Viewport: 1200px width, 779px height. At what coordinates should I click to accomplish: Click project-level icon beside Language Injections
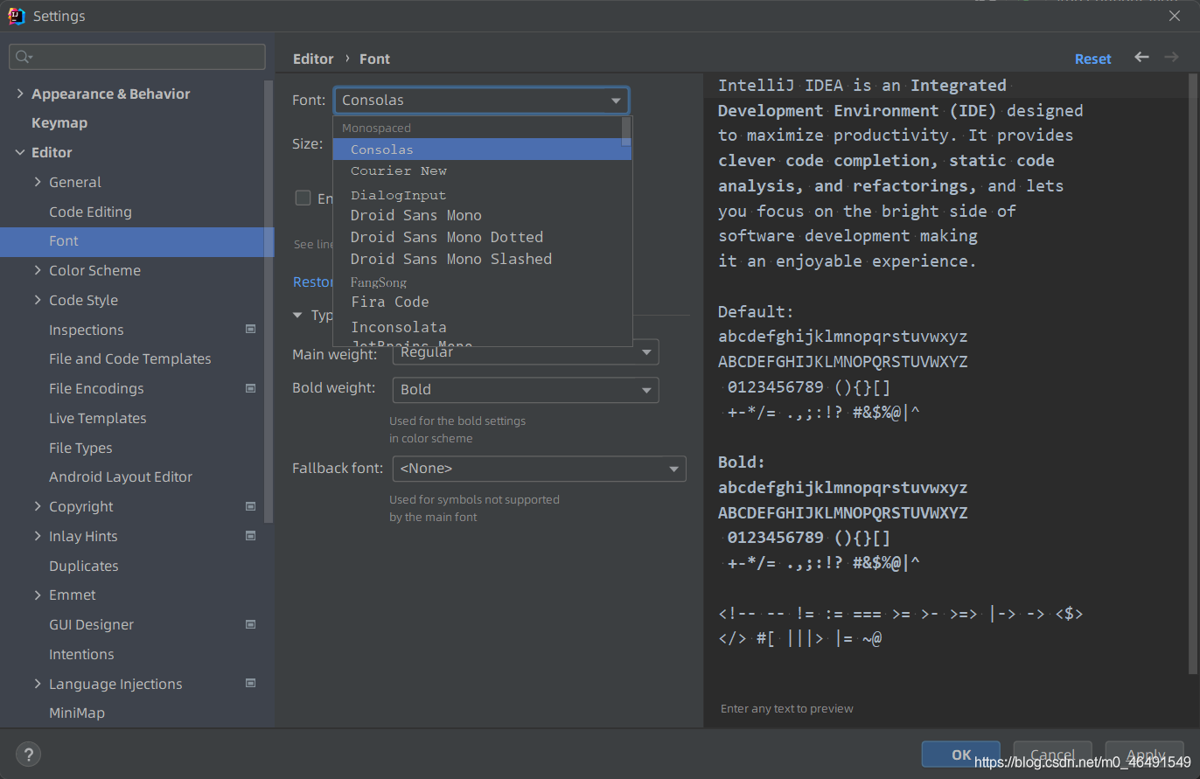(x=251, y=684)
